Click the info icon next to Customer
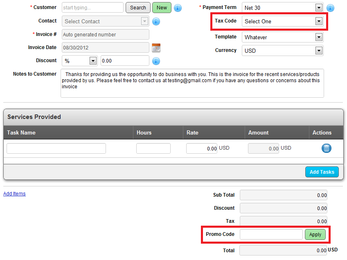Viewport: 347px width, 260px height. [178, 8]
